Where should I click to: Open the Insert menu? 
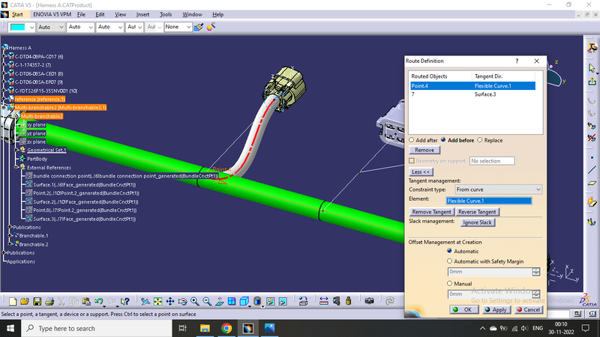(142, 14)
